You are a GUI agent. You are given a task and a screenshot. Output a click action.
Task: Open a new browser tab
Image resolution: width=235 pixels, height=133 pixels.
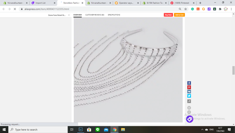[200, 3]
